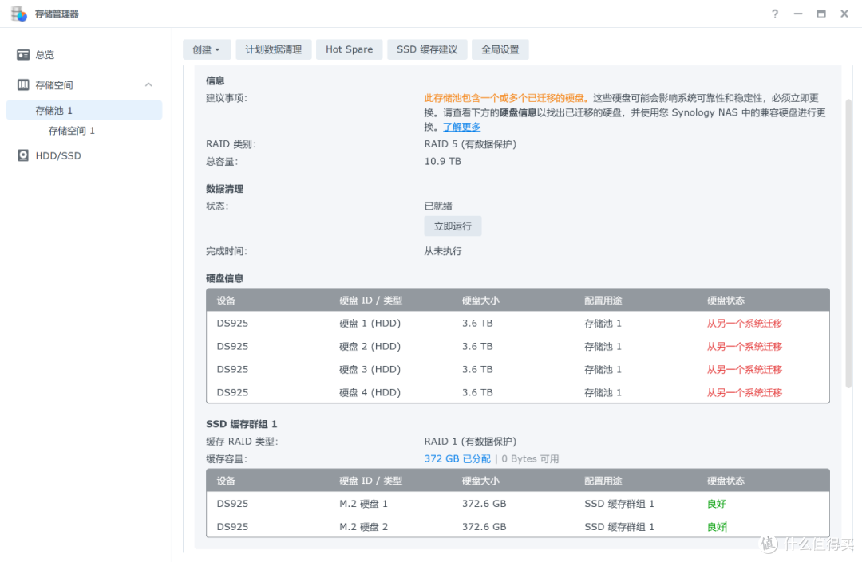Select the 硬盘 2 (HDD) row
Image resolution: width=862 pixels, height=562 pixels.
click(518, 346)
